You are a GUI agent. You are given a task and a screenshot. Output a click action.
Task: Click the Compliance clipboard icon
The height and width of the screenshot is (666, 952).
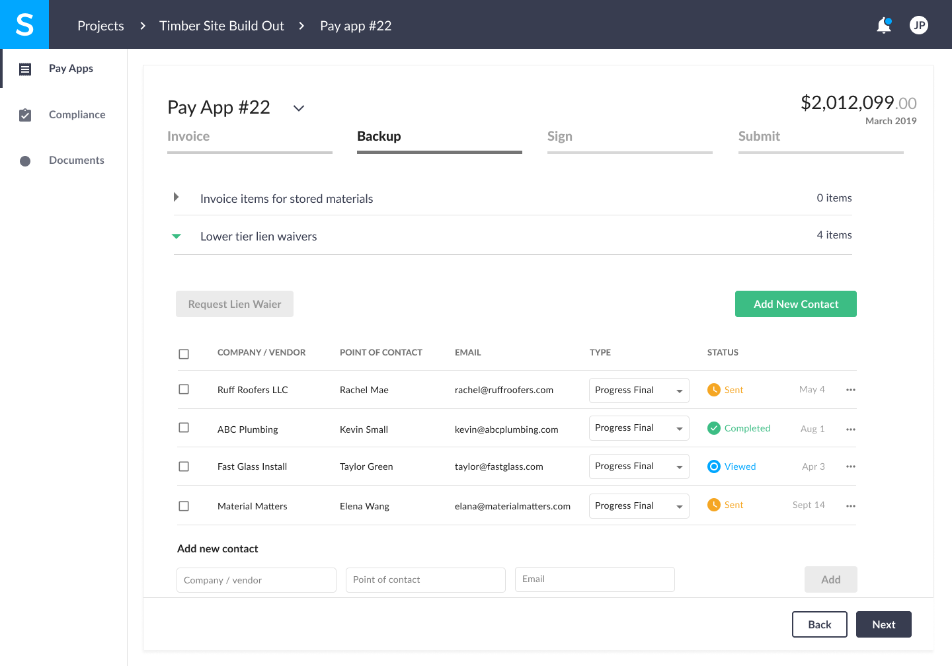pos(25,115)
